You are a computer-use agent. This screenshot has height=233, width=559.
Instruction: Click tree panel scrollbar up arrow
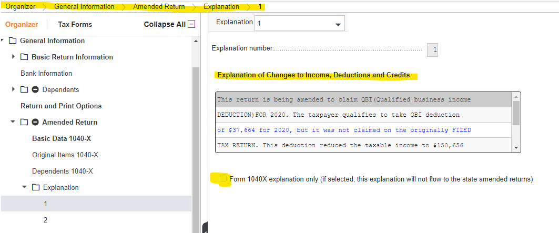click(x=196, y=41)
